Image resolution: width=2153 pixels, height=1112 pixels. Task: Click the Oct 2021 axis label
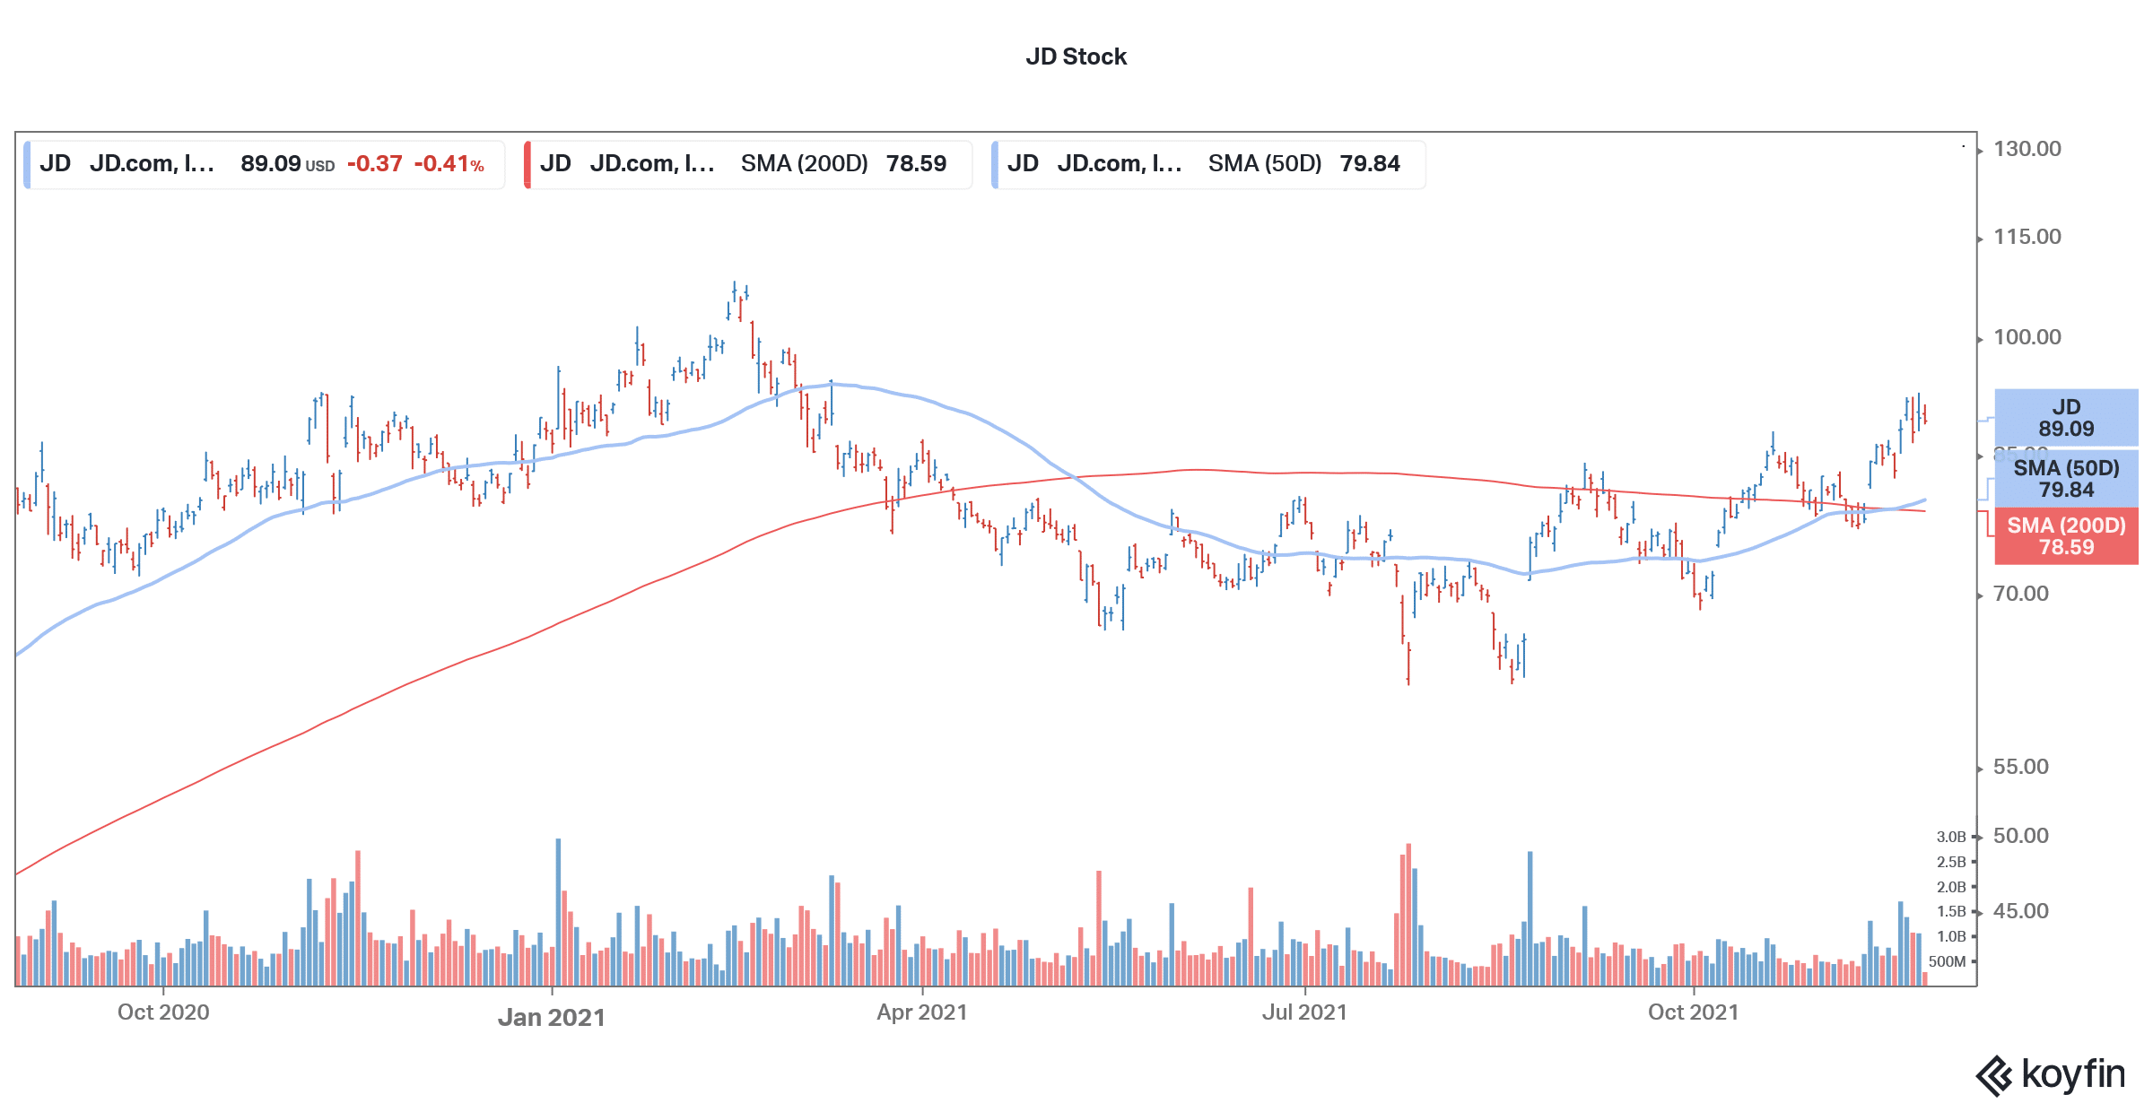point(1693,1012)
